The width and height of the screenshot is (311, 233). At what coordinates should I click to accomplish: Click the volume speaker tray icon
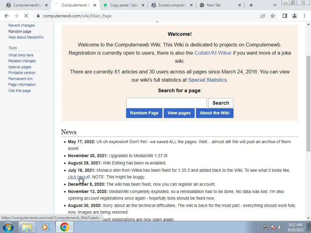pyautogui.click(x=280, y=227)
